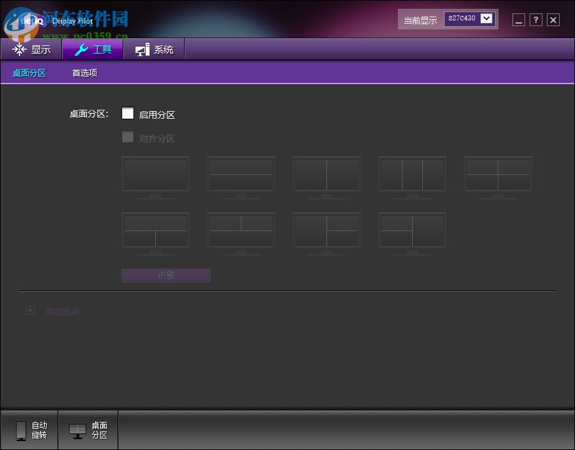Select the single full-screen partition layout icon
This screenshot has height=450, width=575.
point(155,174)
